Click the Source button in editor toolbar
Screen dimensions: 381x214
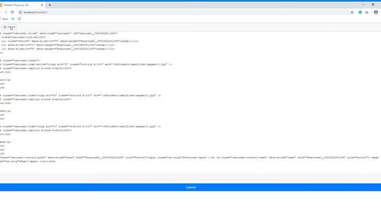coord(10,27)
